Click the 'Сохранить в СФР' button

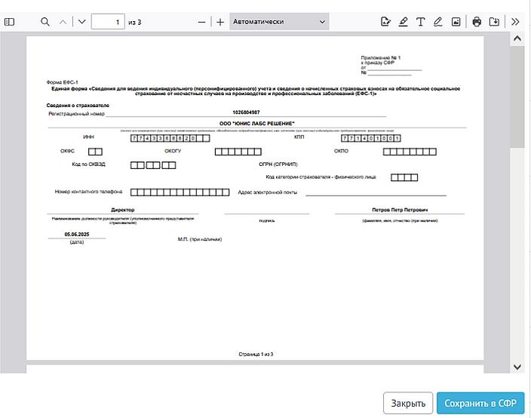(x=480, y=404)
